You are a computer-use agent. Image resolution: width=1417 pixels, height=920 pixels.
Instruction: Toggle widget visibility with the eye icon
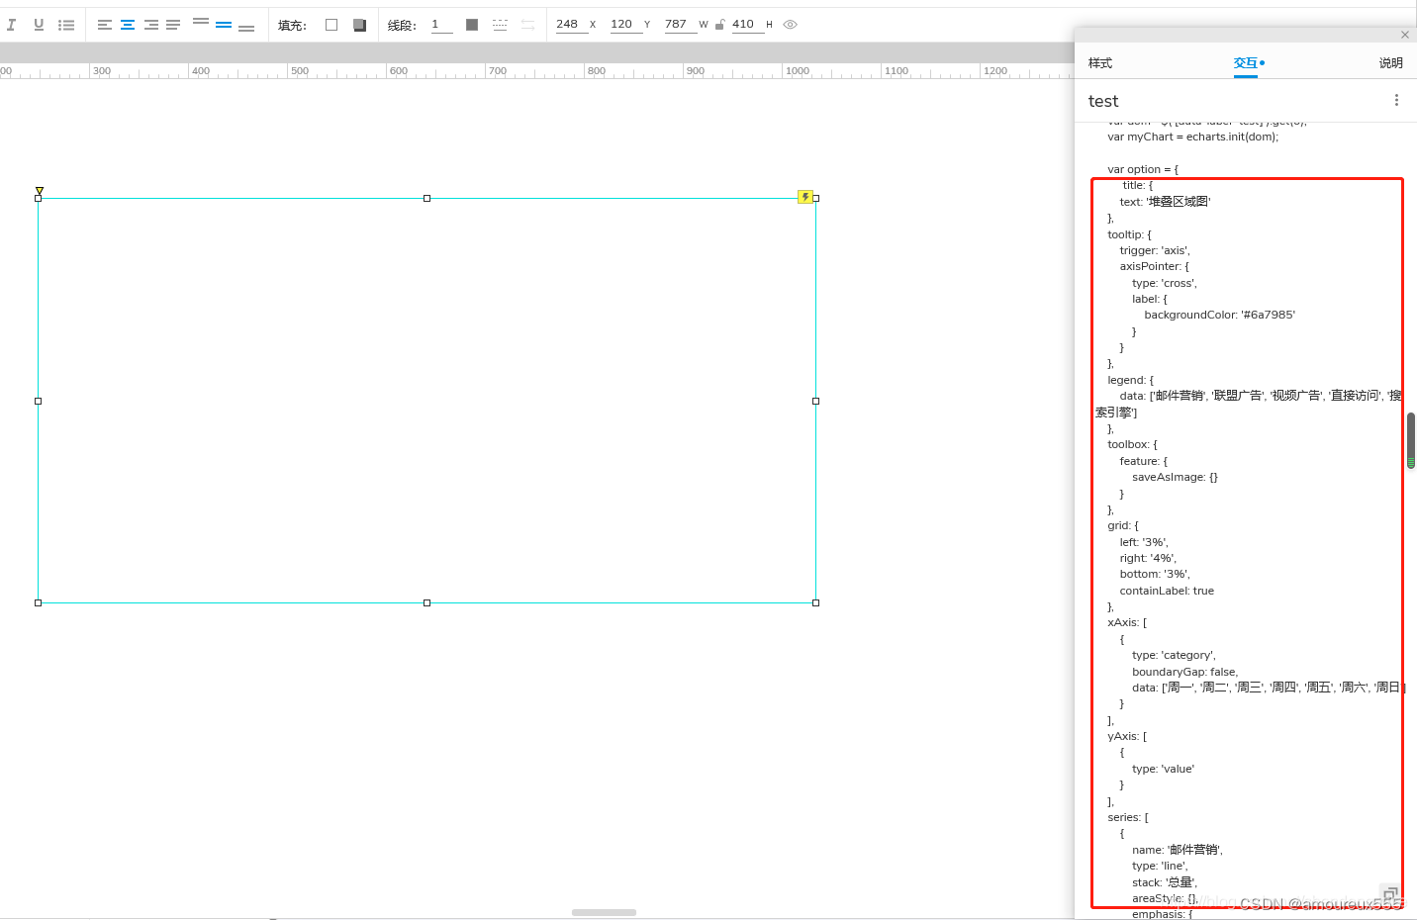(789, 24)
